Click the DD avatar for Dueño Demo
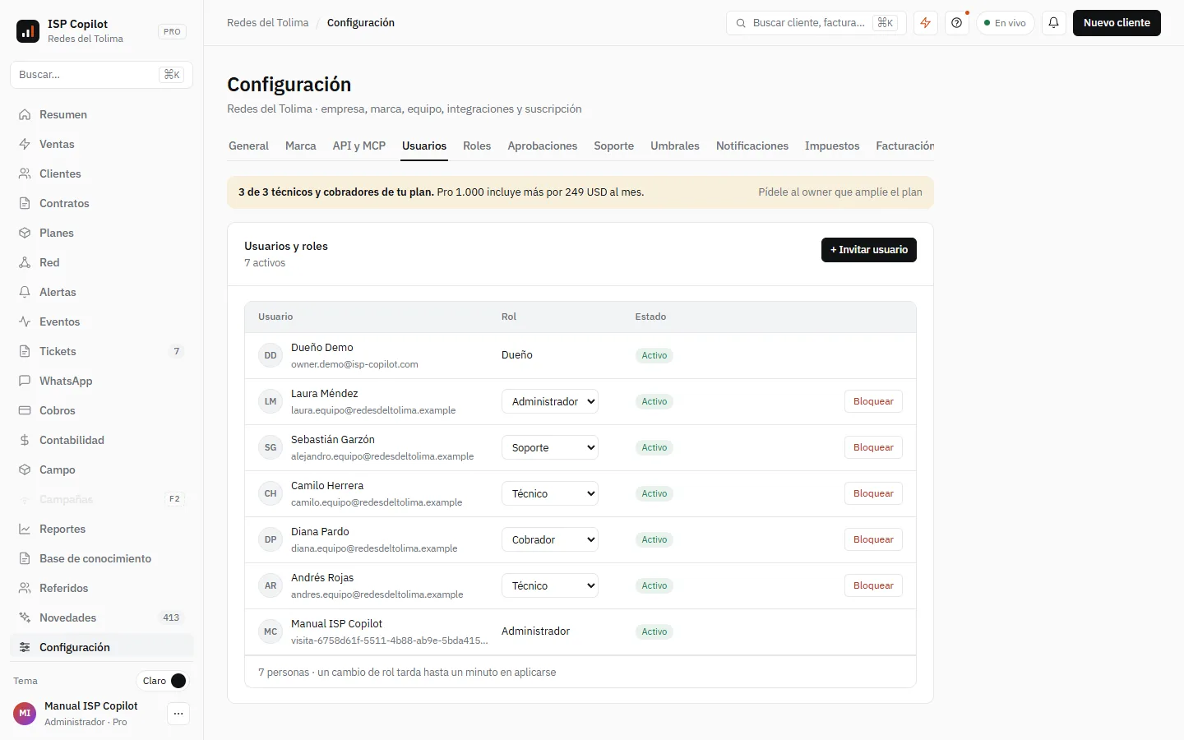Viewport: 1184px width, 740px height. point(271,355)
